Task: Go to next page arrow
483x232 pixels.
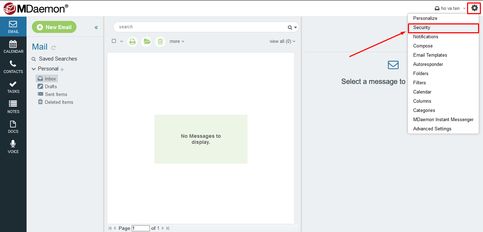Action: 163,228
